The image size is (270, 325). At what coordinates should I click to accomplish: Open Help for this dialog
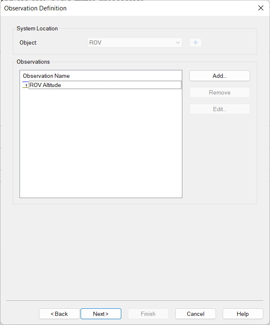[243, 314]
